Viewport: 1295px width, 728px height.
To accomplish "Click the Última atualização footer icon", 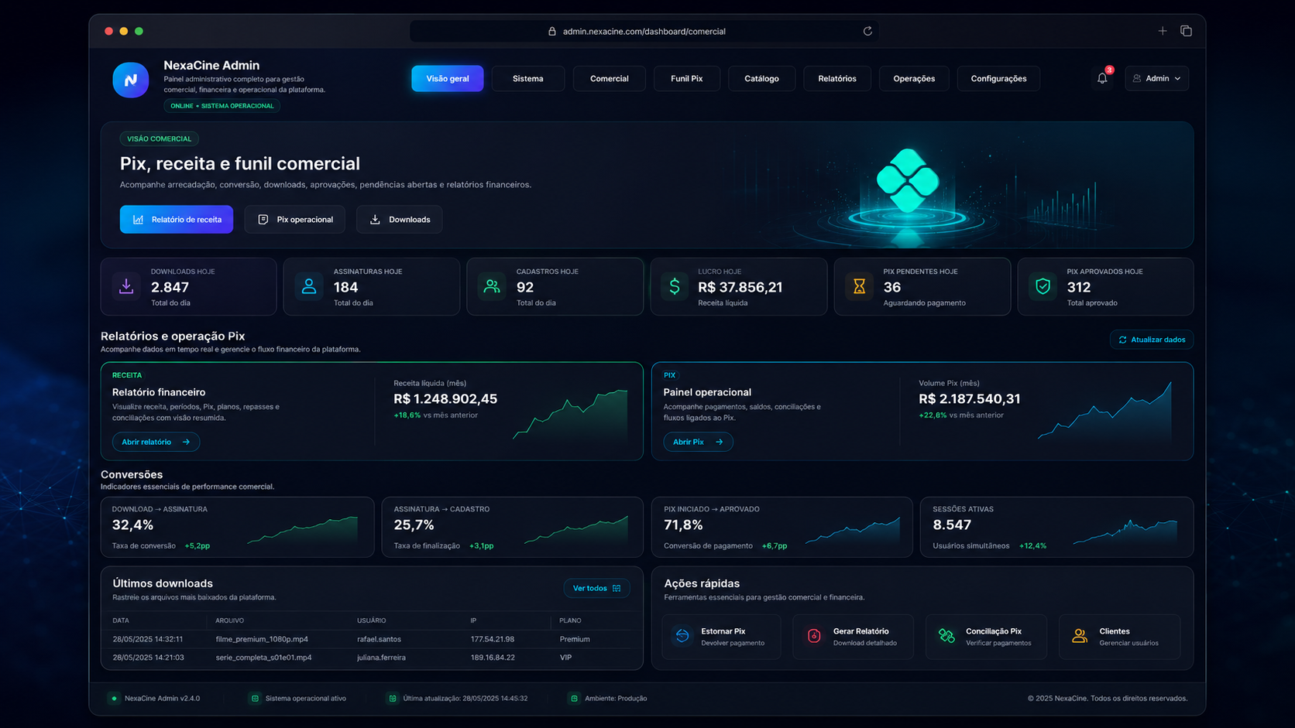I will (x=393, y=699).
